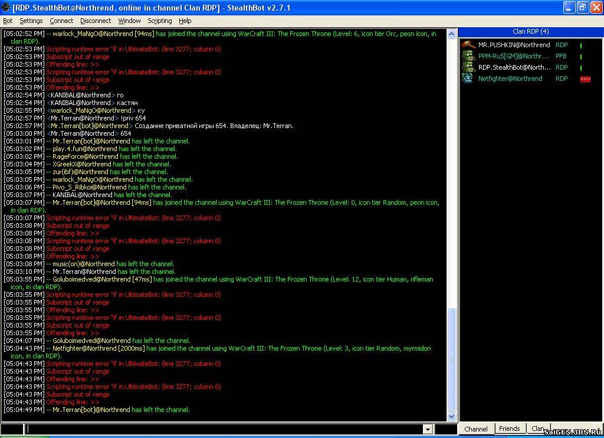Click 'music(on)@Northrend has left the channel' line
Image resolution: width=604 pixels, height=438 pixels.
[x=89, y=264]
